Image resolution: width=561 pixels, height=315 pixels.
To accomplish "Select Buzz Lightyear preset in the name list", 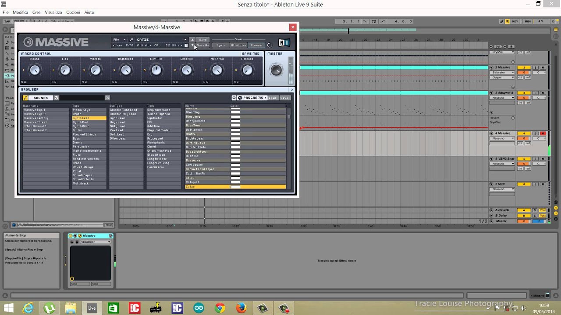I will click(207, 152).
